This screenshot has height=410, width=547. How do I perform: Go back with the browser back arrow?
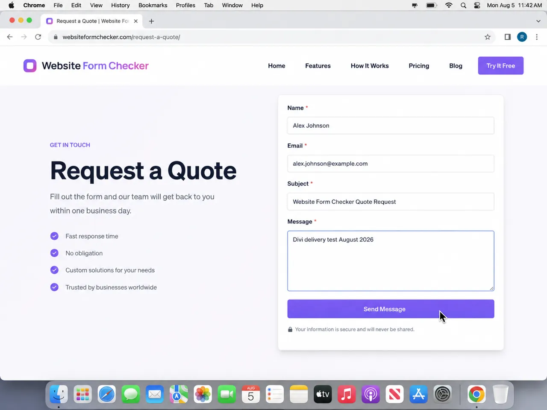(10, 37)
